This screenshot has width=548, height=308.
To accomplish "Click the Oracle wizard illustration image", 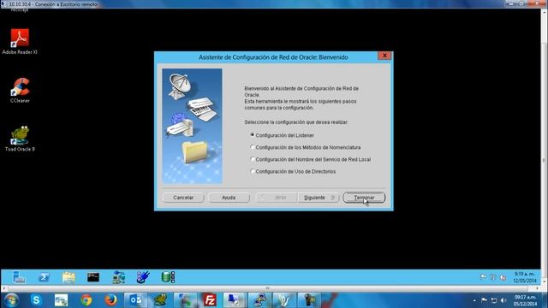I will [192, 126].
